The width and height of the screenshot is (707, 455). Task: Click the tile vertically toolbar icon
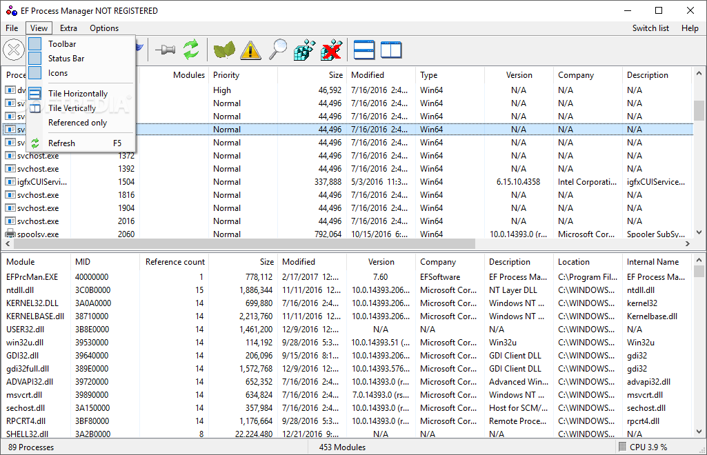tap(391, 50)
